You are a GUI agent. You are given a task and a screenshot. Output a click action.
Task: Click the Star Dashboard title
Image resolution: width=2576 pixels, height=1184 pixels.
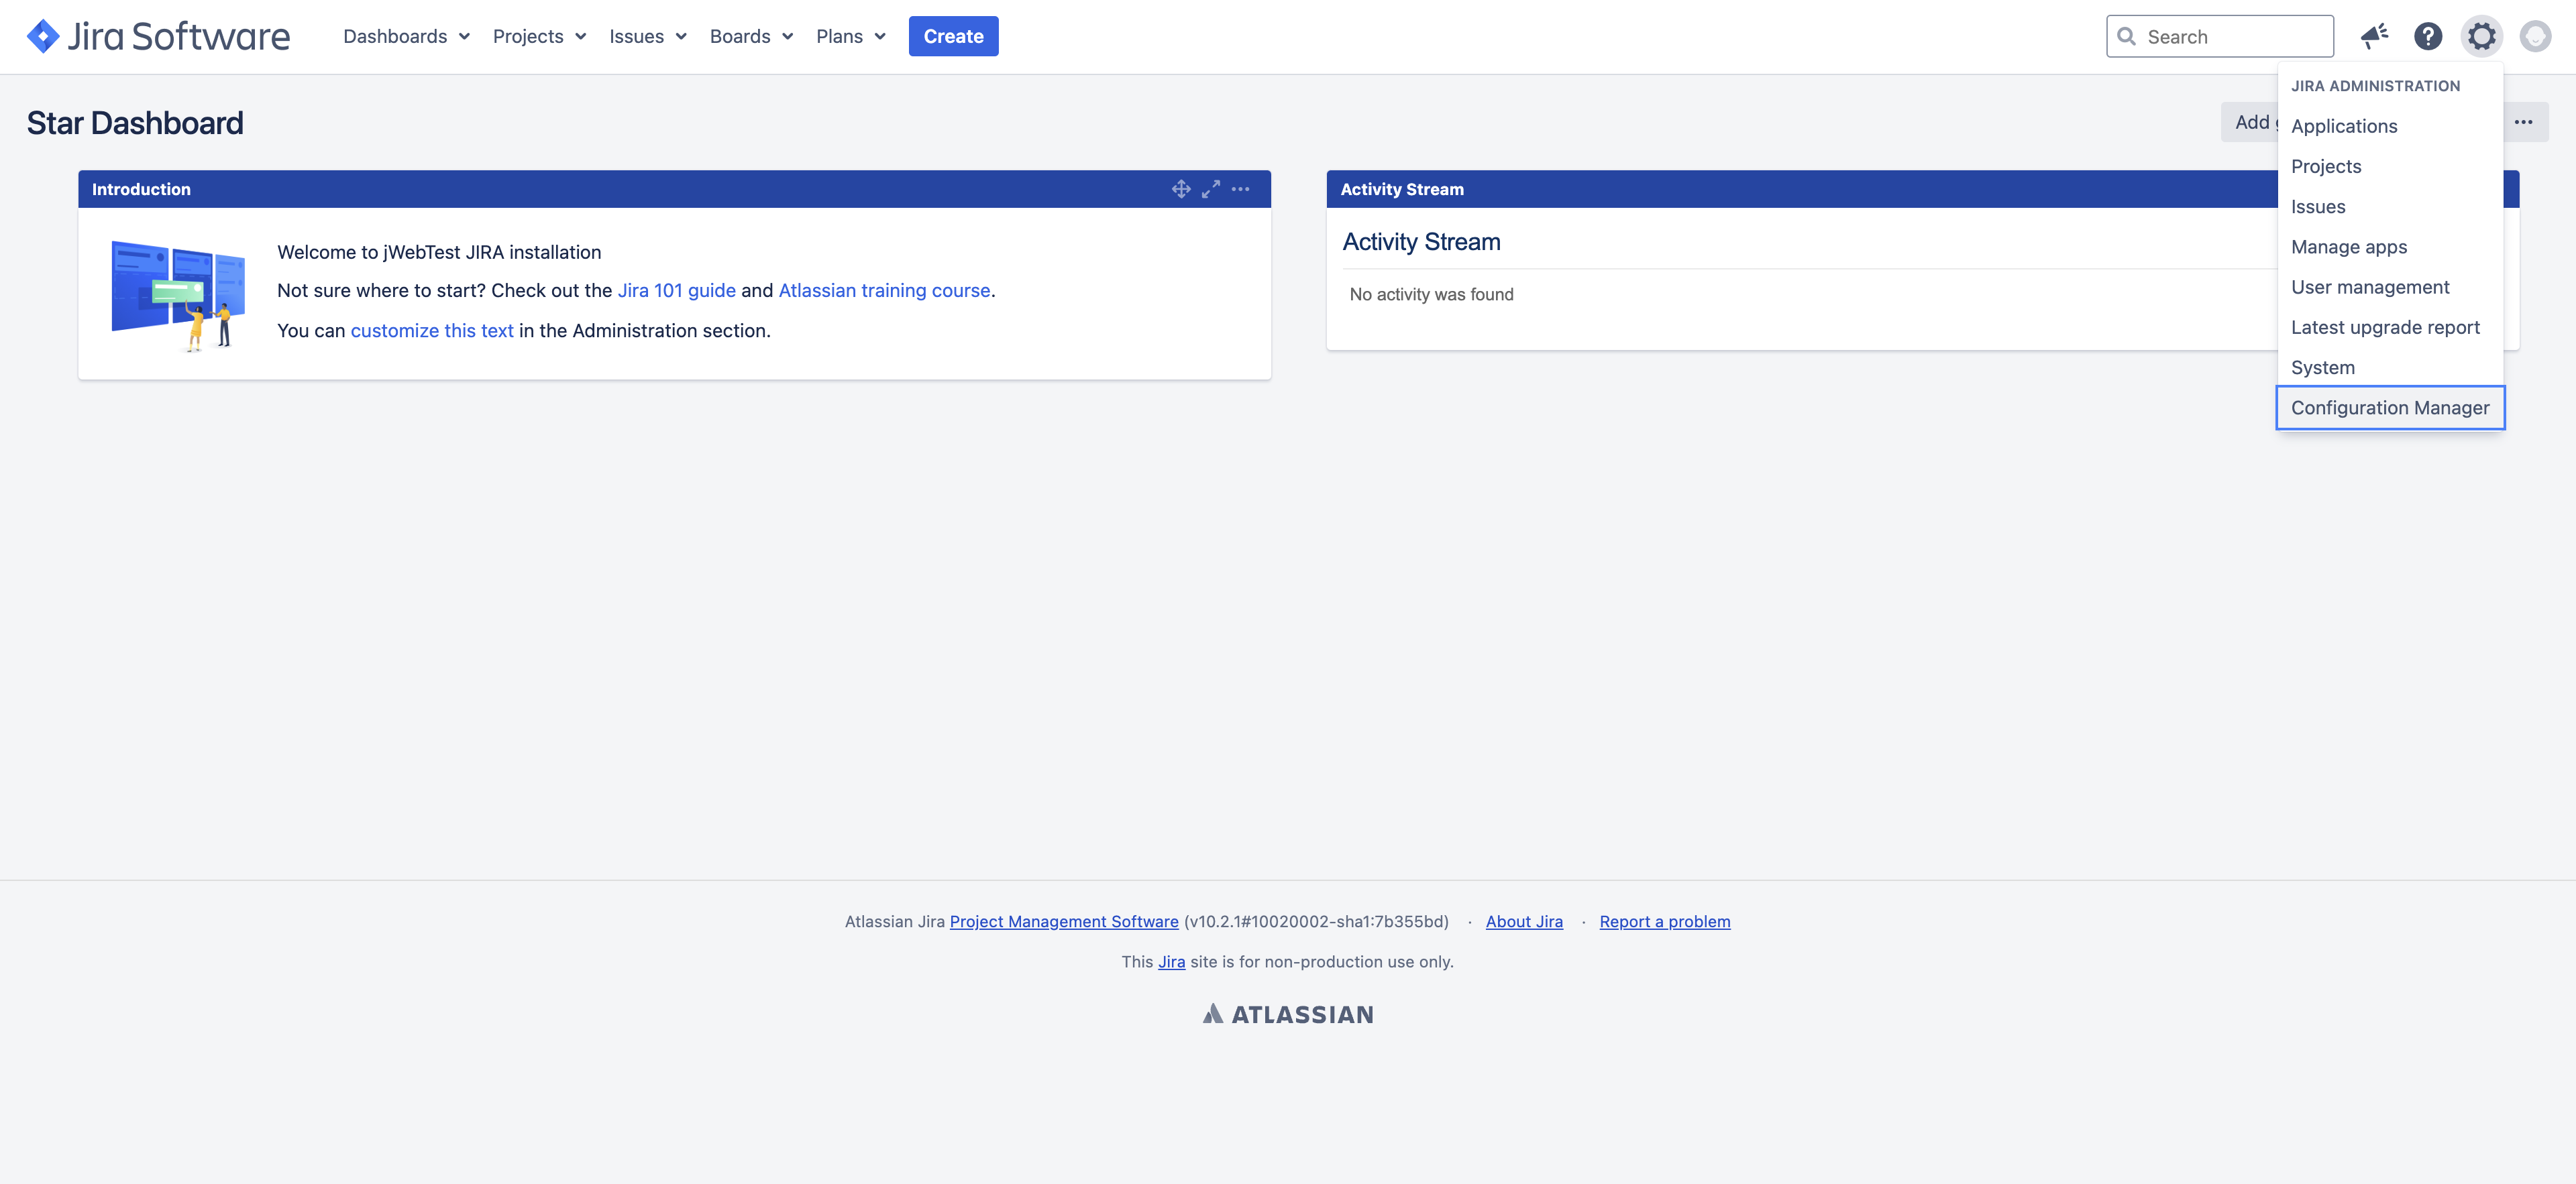[135, 123]
